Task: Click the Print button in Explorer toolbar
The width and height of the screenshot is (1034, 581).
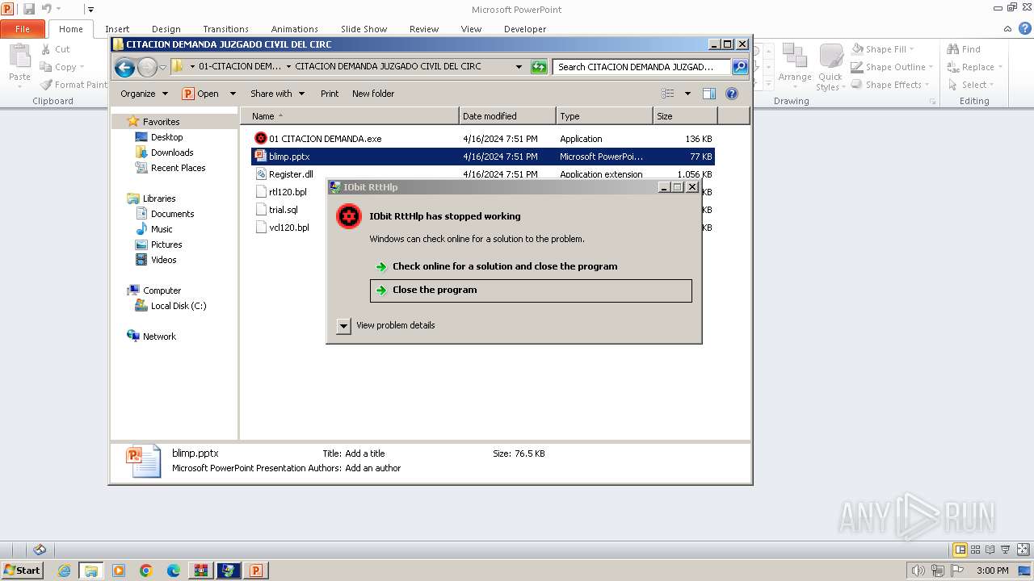Action: [330, 94]
